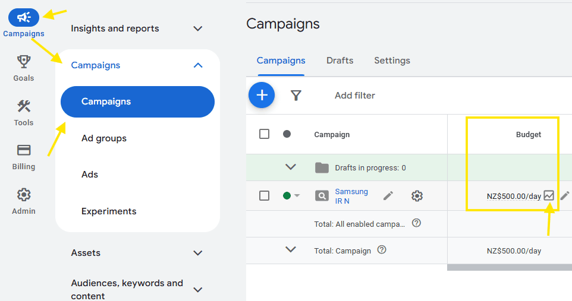Click the blue plus new campaign button
Viewport: 572px width, 301px height.
[x=262, y=96]
